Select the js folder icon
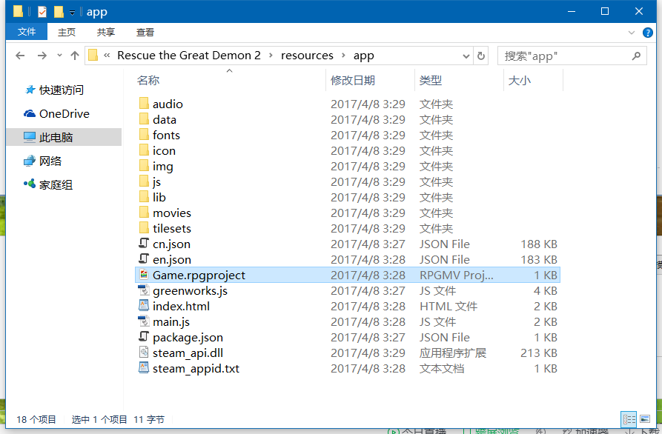 tap(144, 181)
